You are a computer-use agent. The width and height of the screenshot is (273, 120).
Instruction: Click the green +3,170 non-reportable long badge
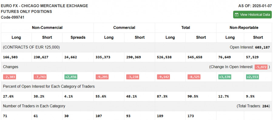(224, 77)
